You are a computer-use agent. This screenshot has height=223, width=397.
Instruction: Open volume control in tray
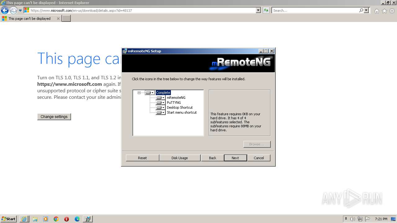[353, 219]
